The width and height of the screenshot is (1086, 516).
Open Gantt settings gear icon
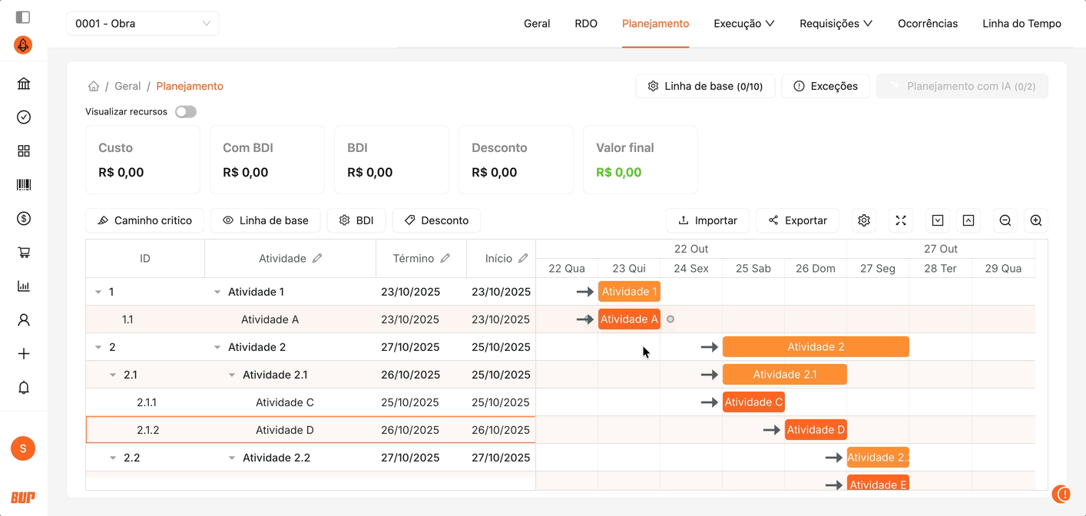pos(864,220)
